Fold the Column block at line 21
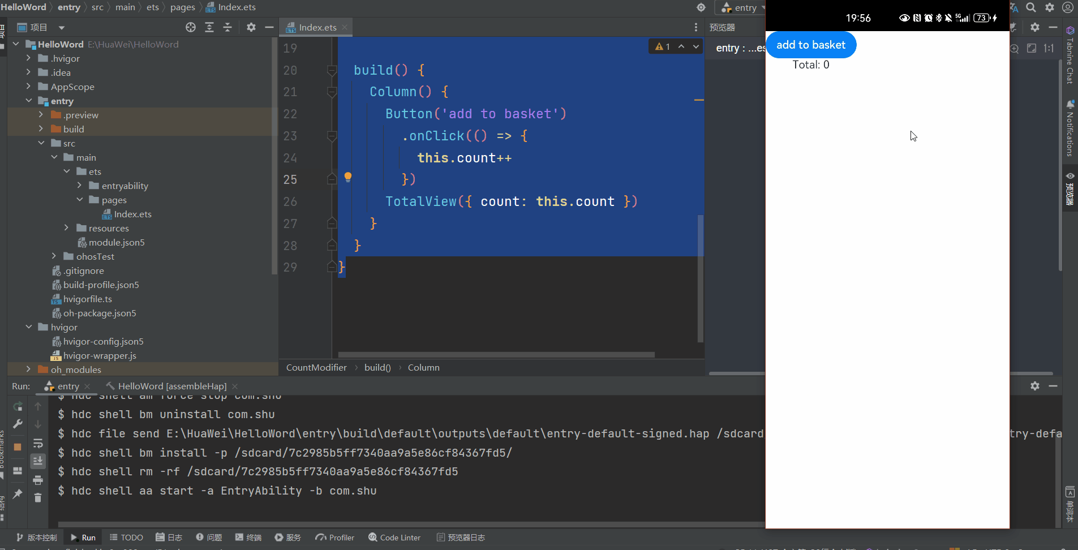The height and width of the screenshot is (550, 1078). [x=332, y=92]
